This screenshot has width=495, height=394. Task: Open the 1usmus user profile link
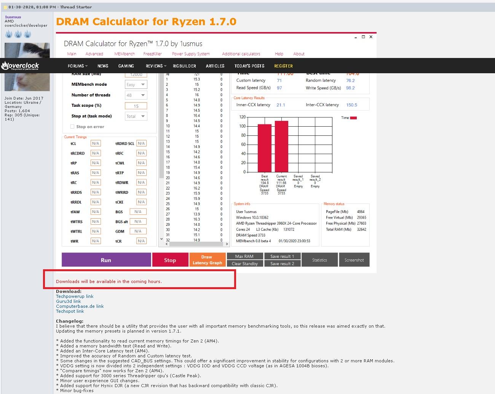tap(13, 17)
